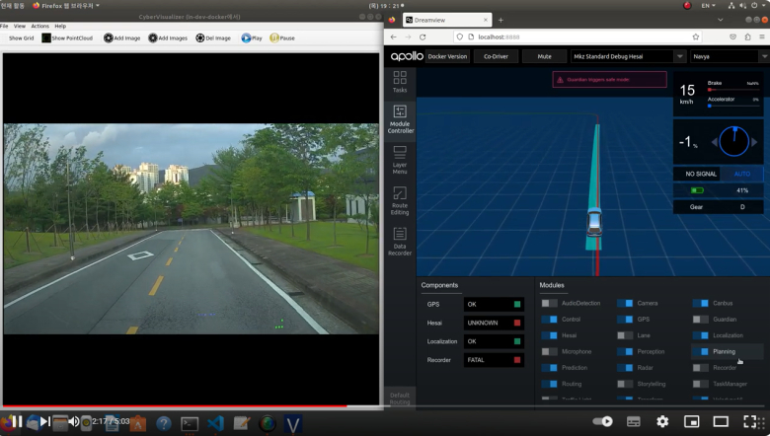
Task: Click Play in CyberVisualizer toolbar
Action: tap(252, 37)
